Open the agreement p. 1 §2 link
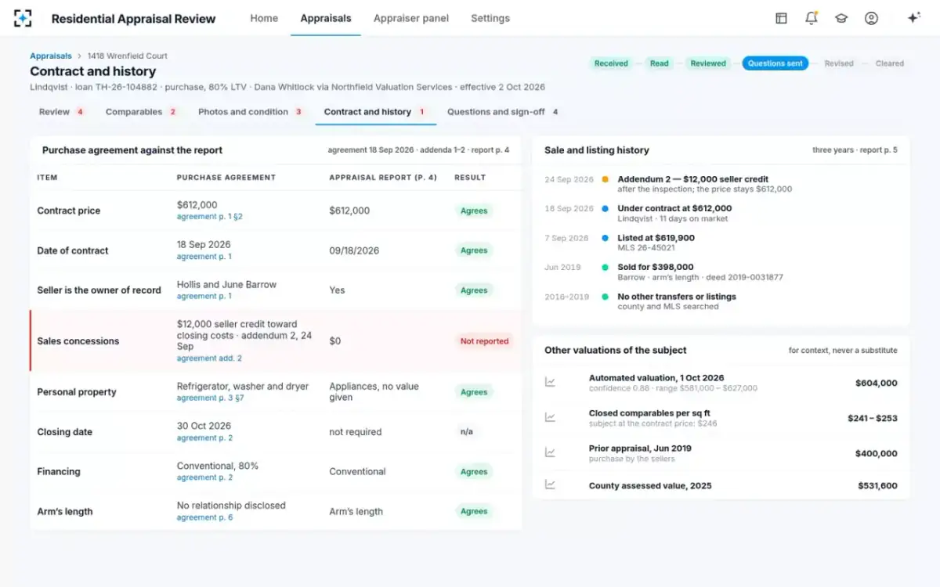Image resolution: width=940 pixels, height=587 pixels. (210, 217)
